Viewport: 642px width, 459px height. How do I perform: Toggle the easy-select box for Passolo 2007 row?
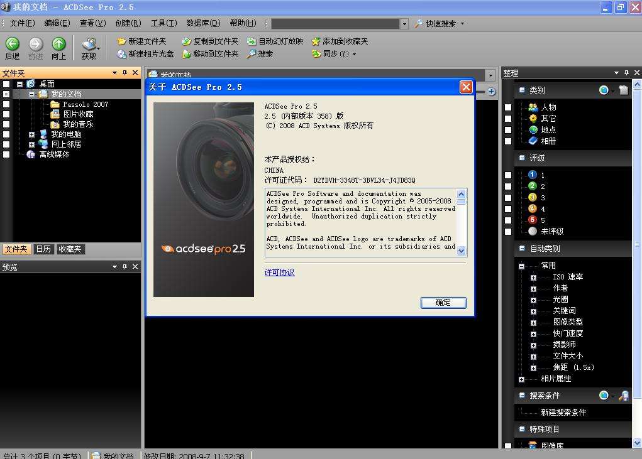[6, 104]
